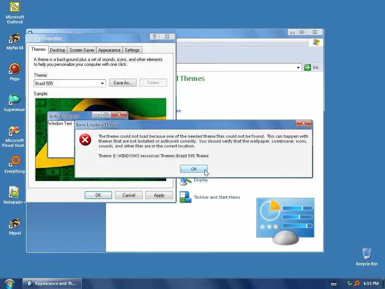The height and width of the screenshot is (289, 385).
Task: Expand the address bar dropdown arrow
Action: click(x=298, y=68)
